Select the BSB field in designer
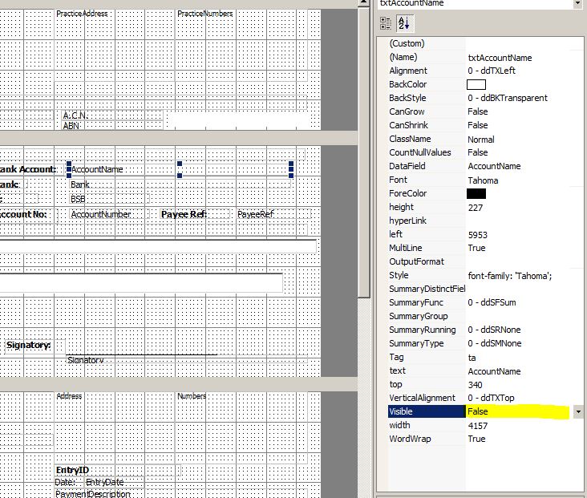 coord(78,198)
